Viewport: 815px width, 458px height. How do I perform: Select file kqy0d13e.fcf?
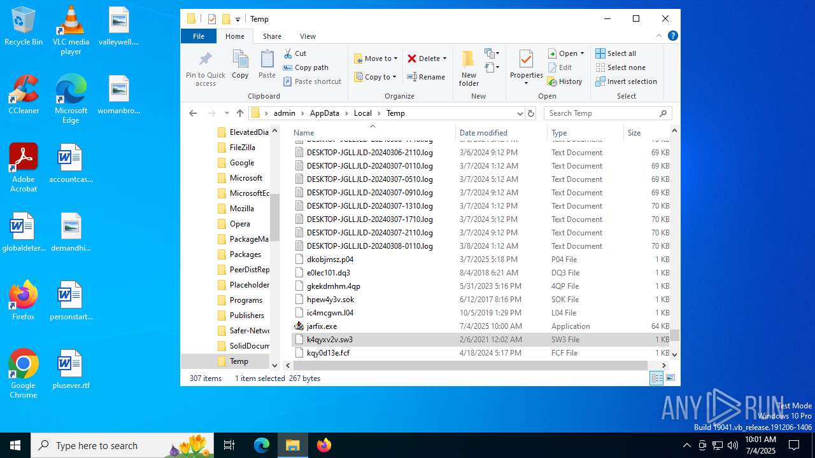click(328, 353)
